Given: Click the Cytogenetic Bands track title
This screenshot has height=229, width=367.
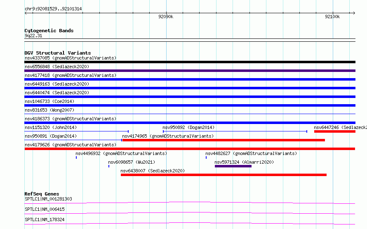Looking at the screenshot, I should [49, 31].
